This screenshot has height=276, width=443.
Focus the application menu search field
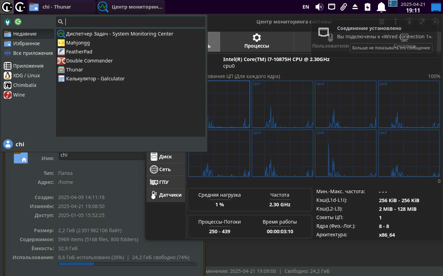point(131,22)
